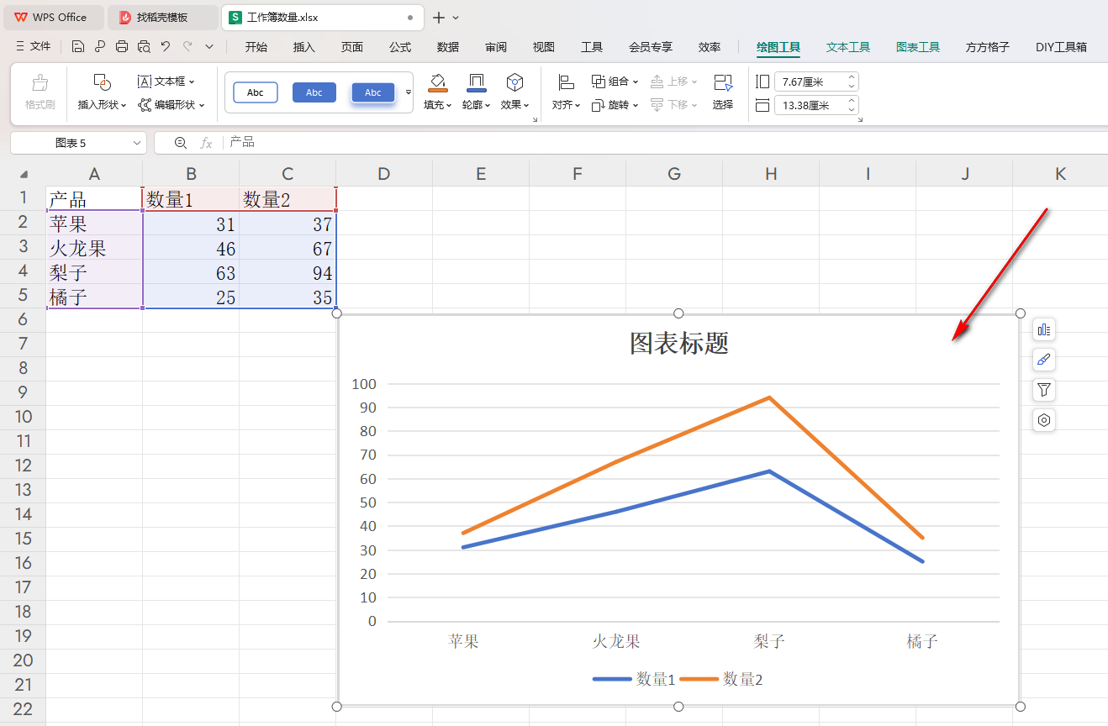Open the Effects (效果) dropdown arrow

527,105
